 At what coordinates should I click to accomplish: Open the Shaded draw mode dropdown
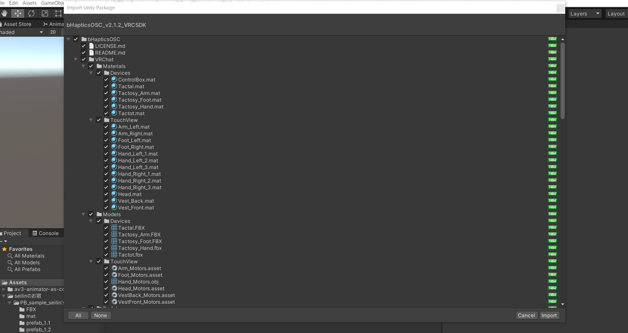click(22, 32)
